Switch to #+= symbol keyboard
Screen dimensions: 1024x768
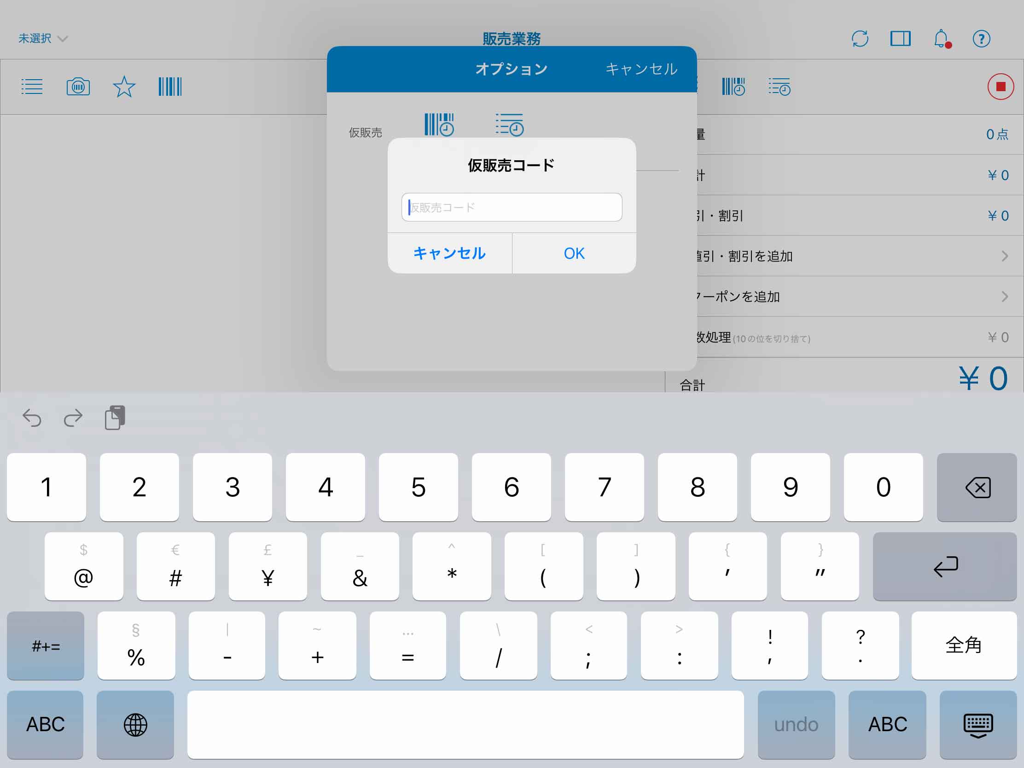tap(46, 646)
